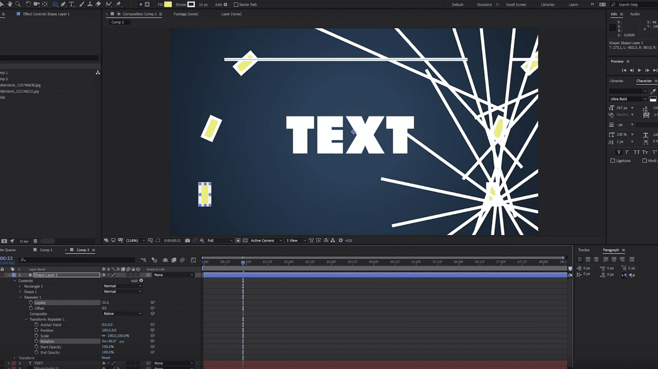
Task: Open the white Stroke color swatch
Action: tap(191, 4)
